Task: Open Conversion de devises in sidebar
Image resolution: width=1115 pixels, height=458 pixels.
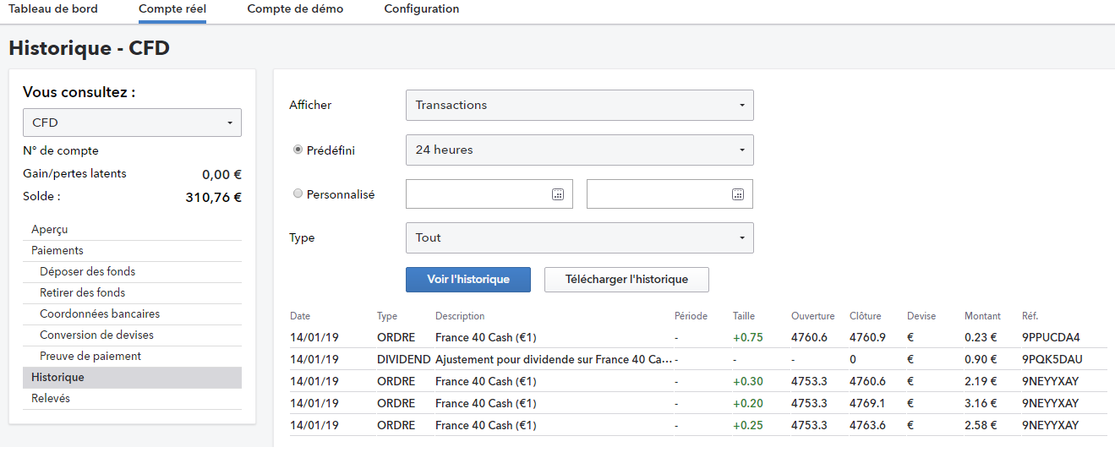Action: pos(96,335)
